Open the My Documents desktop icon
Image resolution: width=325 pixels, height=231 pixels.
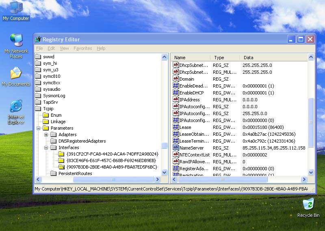[x=16, y=76]
